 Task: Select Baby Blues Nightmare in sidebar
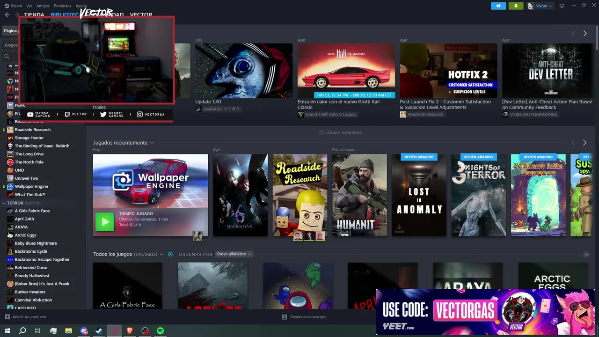[36, 243]
